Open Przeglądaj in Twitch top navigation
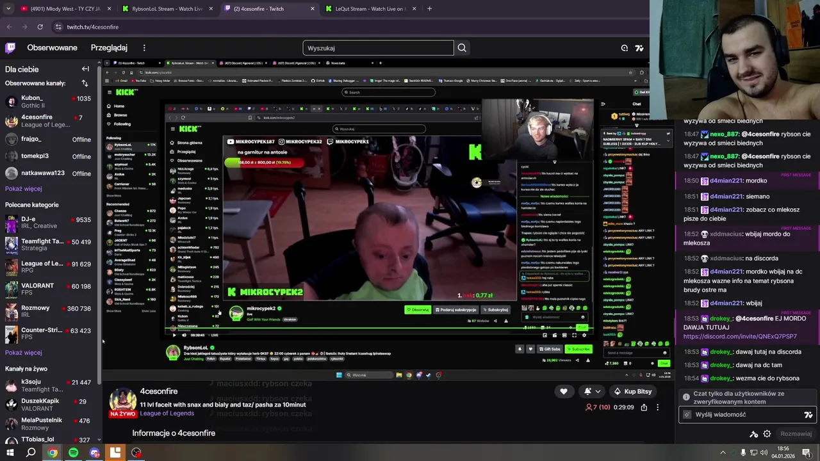This screenshot has height=461, width=820. 109,48
